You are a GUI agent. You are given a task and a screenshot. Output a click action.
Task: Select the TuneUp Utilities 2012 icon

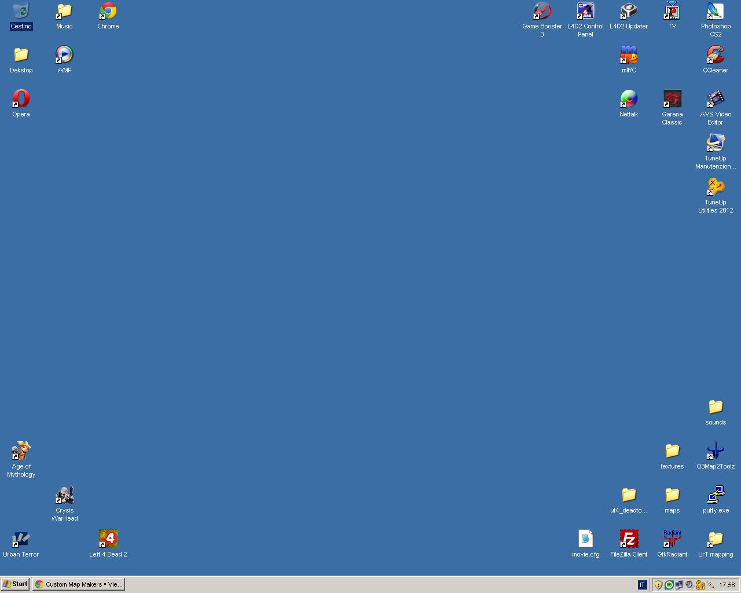[x=716, y=187]
